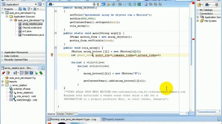The width and height of the screenshot is (222, 124).
Task: Click the editor vertical scrollbar thumb
Action: click(190, 41)
